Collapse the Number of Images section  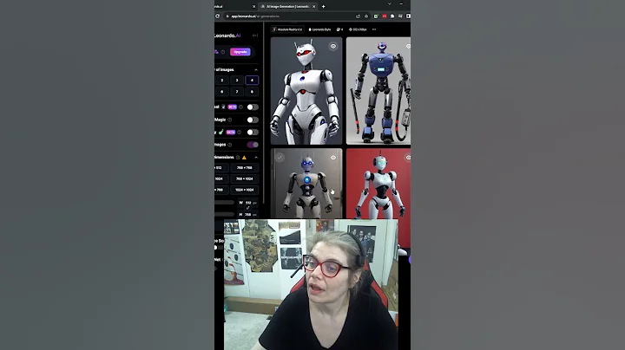[x=256, y=69]
